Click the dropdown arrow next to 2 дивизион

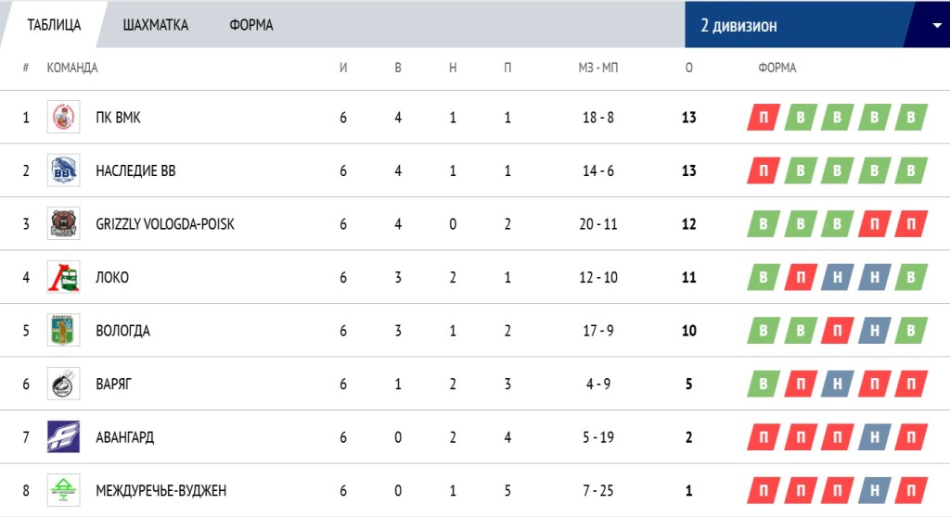[937, 25]
